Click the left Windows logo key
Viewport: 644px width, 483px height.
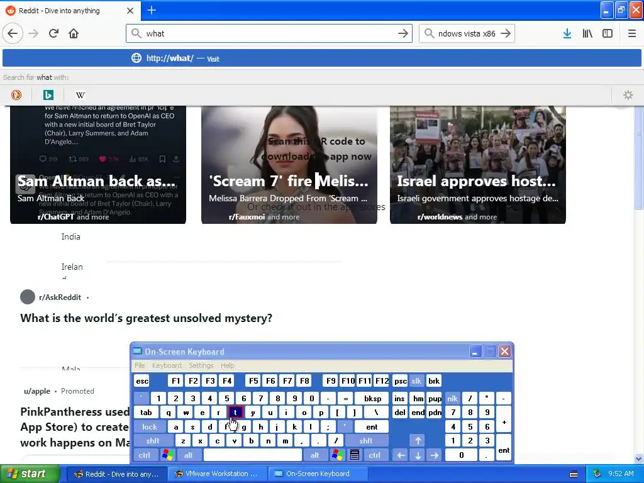(167, 455)
